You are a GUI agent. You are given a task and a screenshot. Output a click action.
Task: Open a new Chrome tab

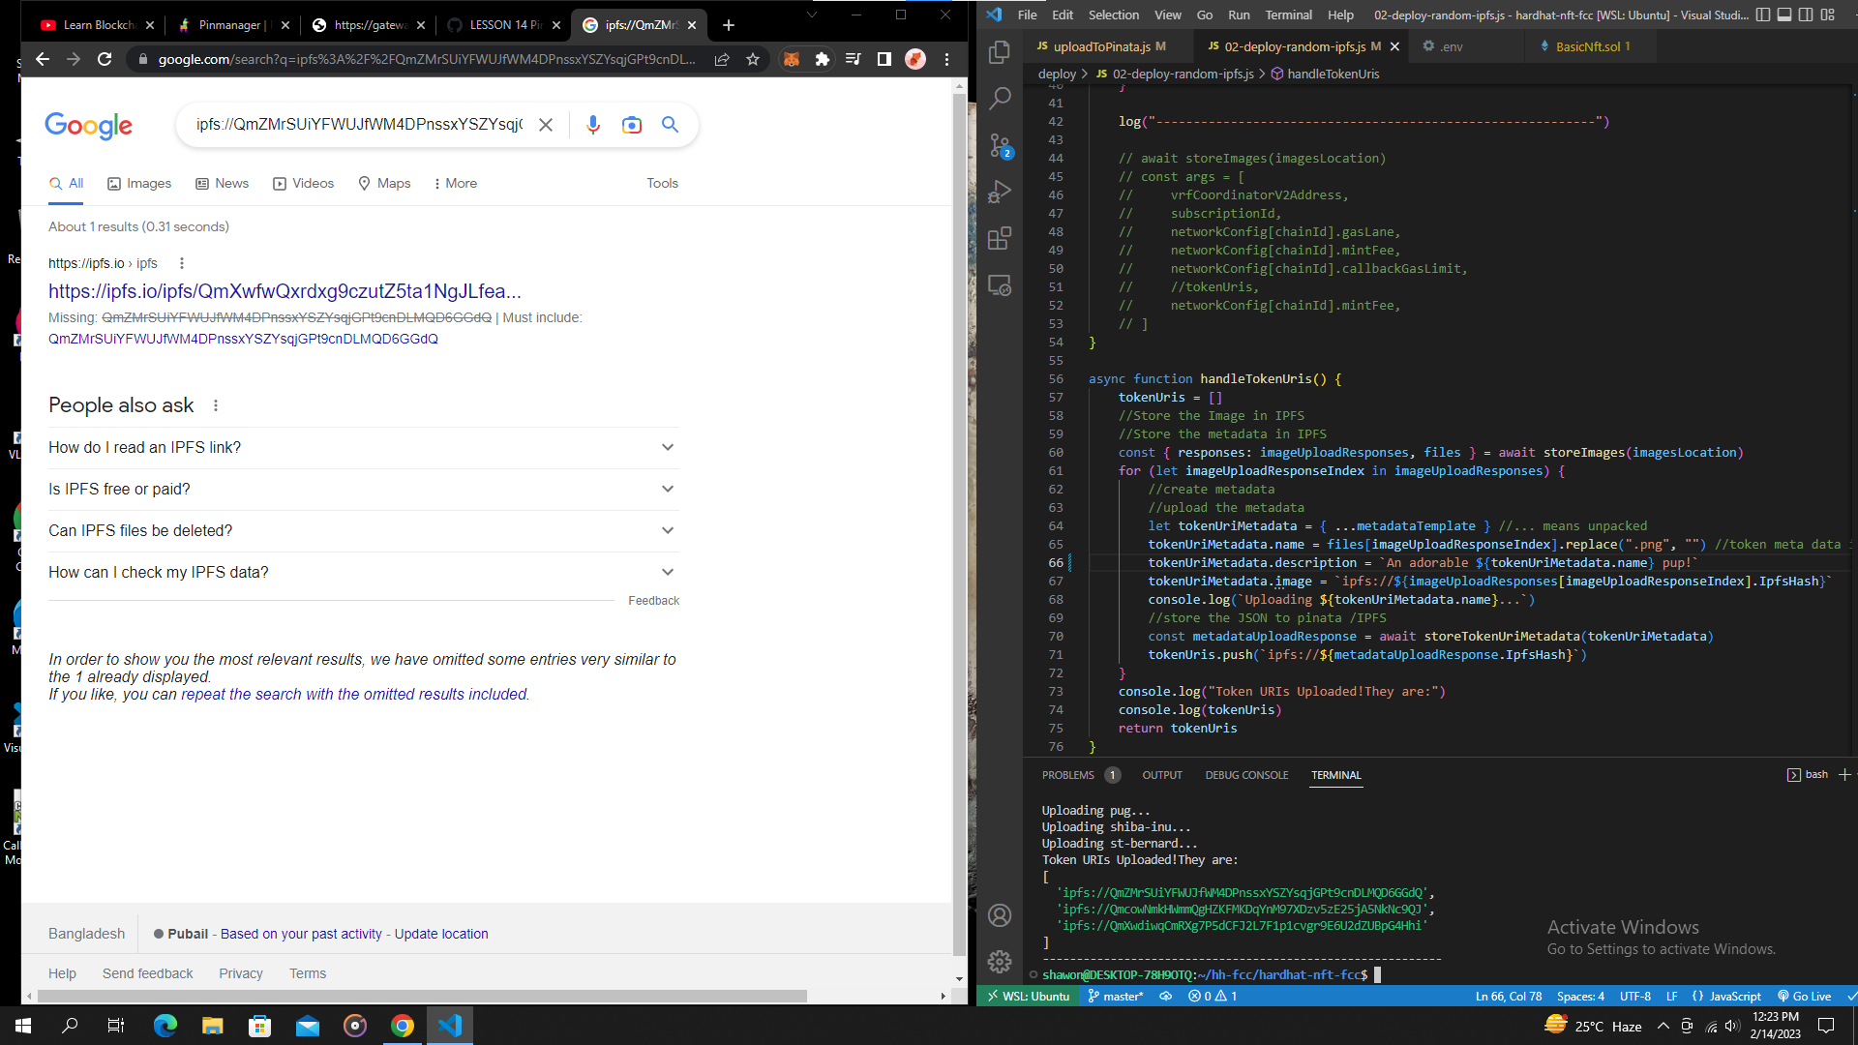point(729,25)
